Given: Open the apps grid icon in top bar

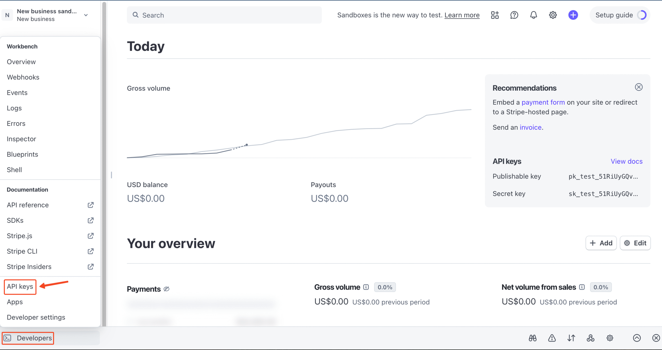Looking at the screenshot, I should point(495,15).
